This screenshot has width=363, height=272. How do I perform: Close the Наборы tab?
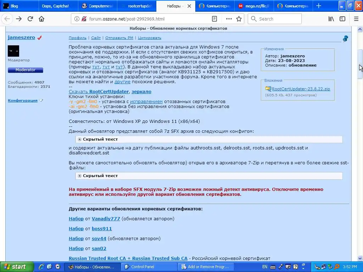(x=189, y=6)
